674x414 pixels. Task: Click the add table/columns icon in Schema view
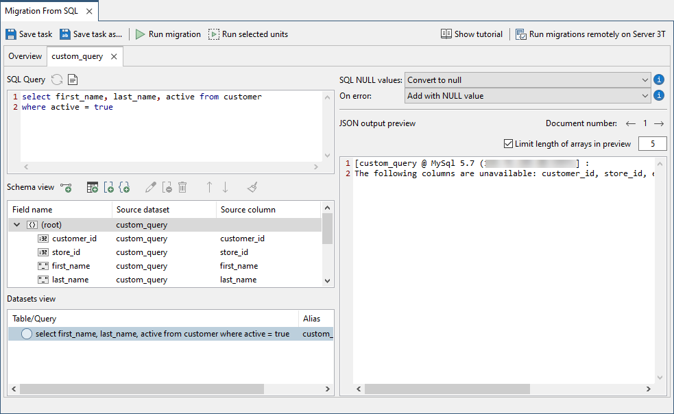click(93, 187)
